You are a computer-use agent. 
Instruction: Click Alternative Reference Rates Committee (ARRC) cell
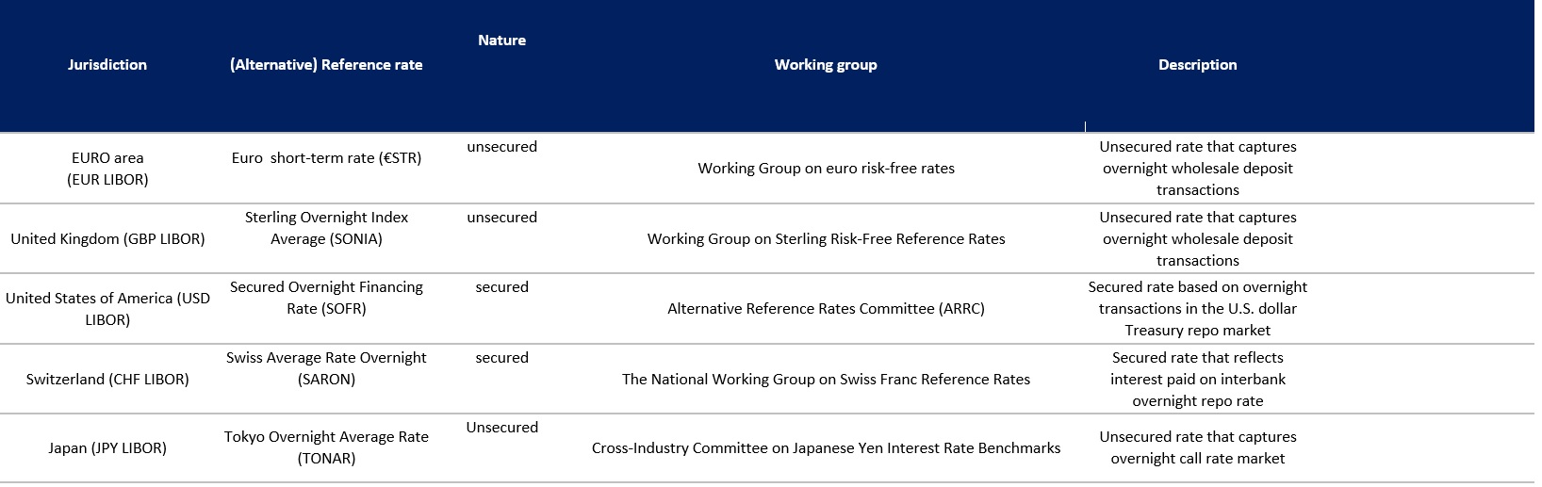pos(826,309)
